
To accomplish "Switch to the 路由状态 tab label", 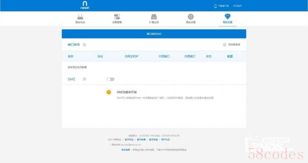I will (x=80, y=22).
